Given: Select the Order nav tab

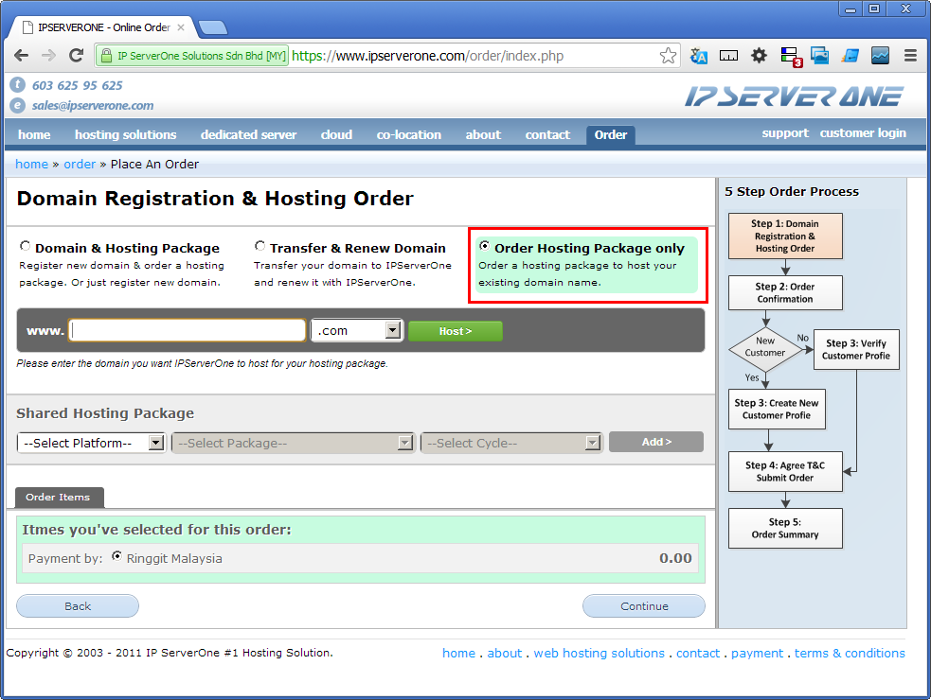Looking at the screenshot, I should click(x=611, y=134).
